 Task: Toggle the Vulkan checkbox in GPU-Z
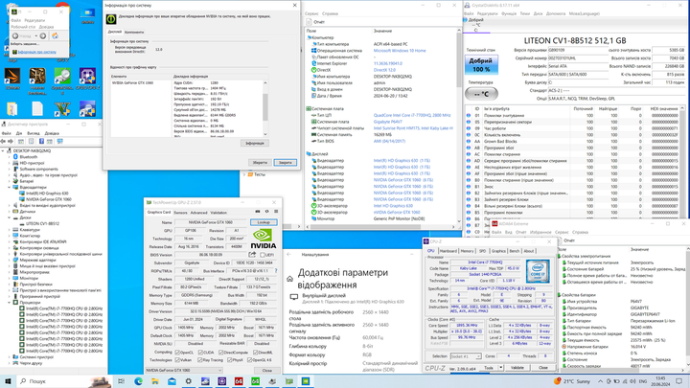pos(178,360)
